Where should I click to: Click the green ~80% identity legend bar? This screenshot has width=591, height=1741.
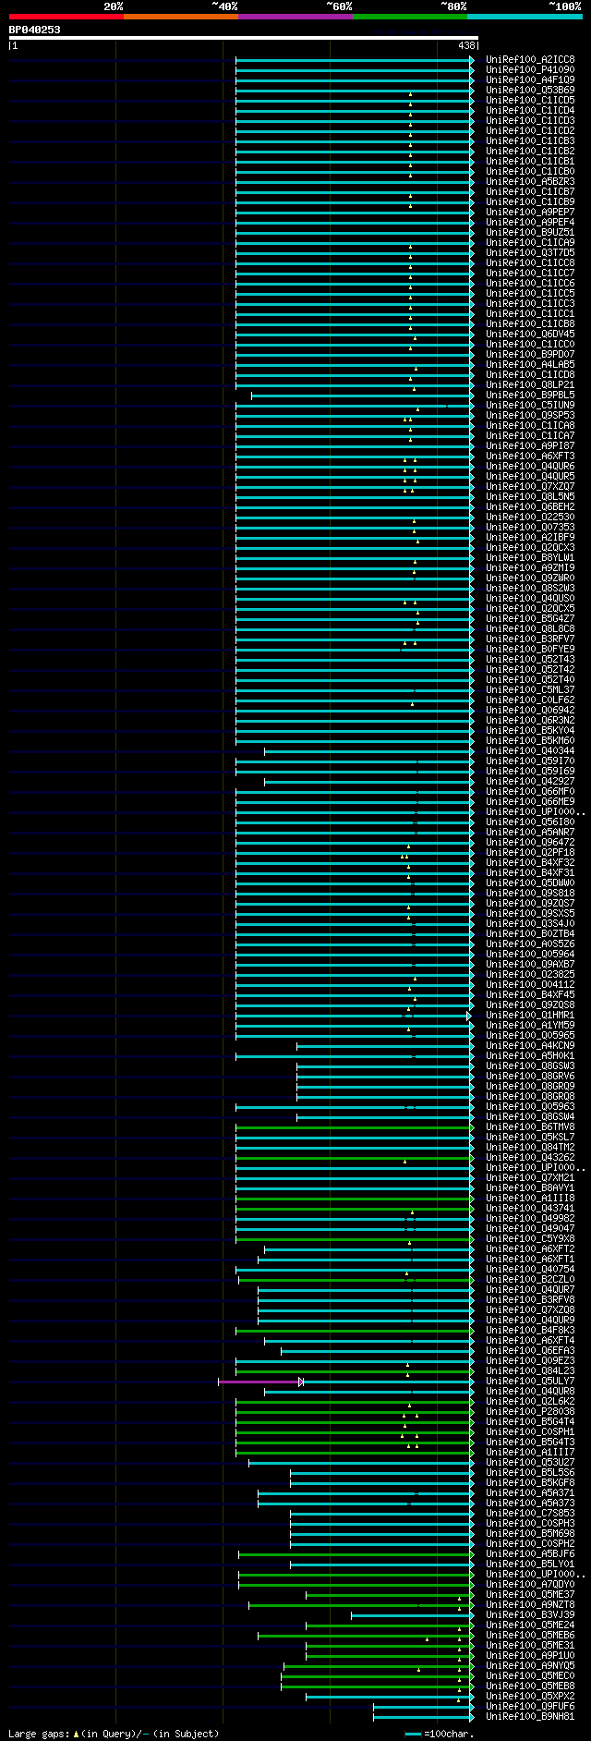click(410, 17)
